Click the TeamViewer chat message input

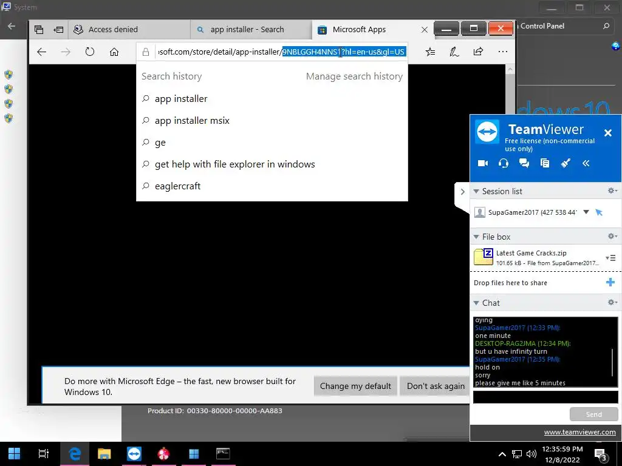point(545,397)
